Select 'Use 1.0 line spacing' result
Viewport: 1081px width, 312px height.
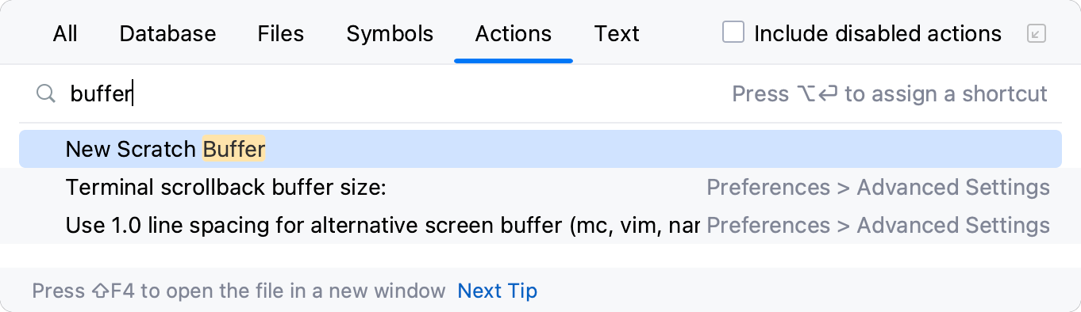[x=540, y=226]
